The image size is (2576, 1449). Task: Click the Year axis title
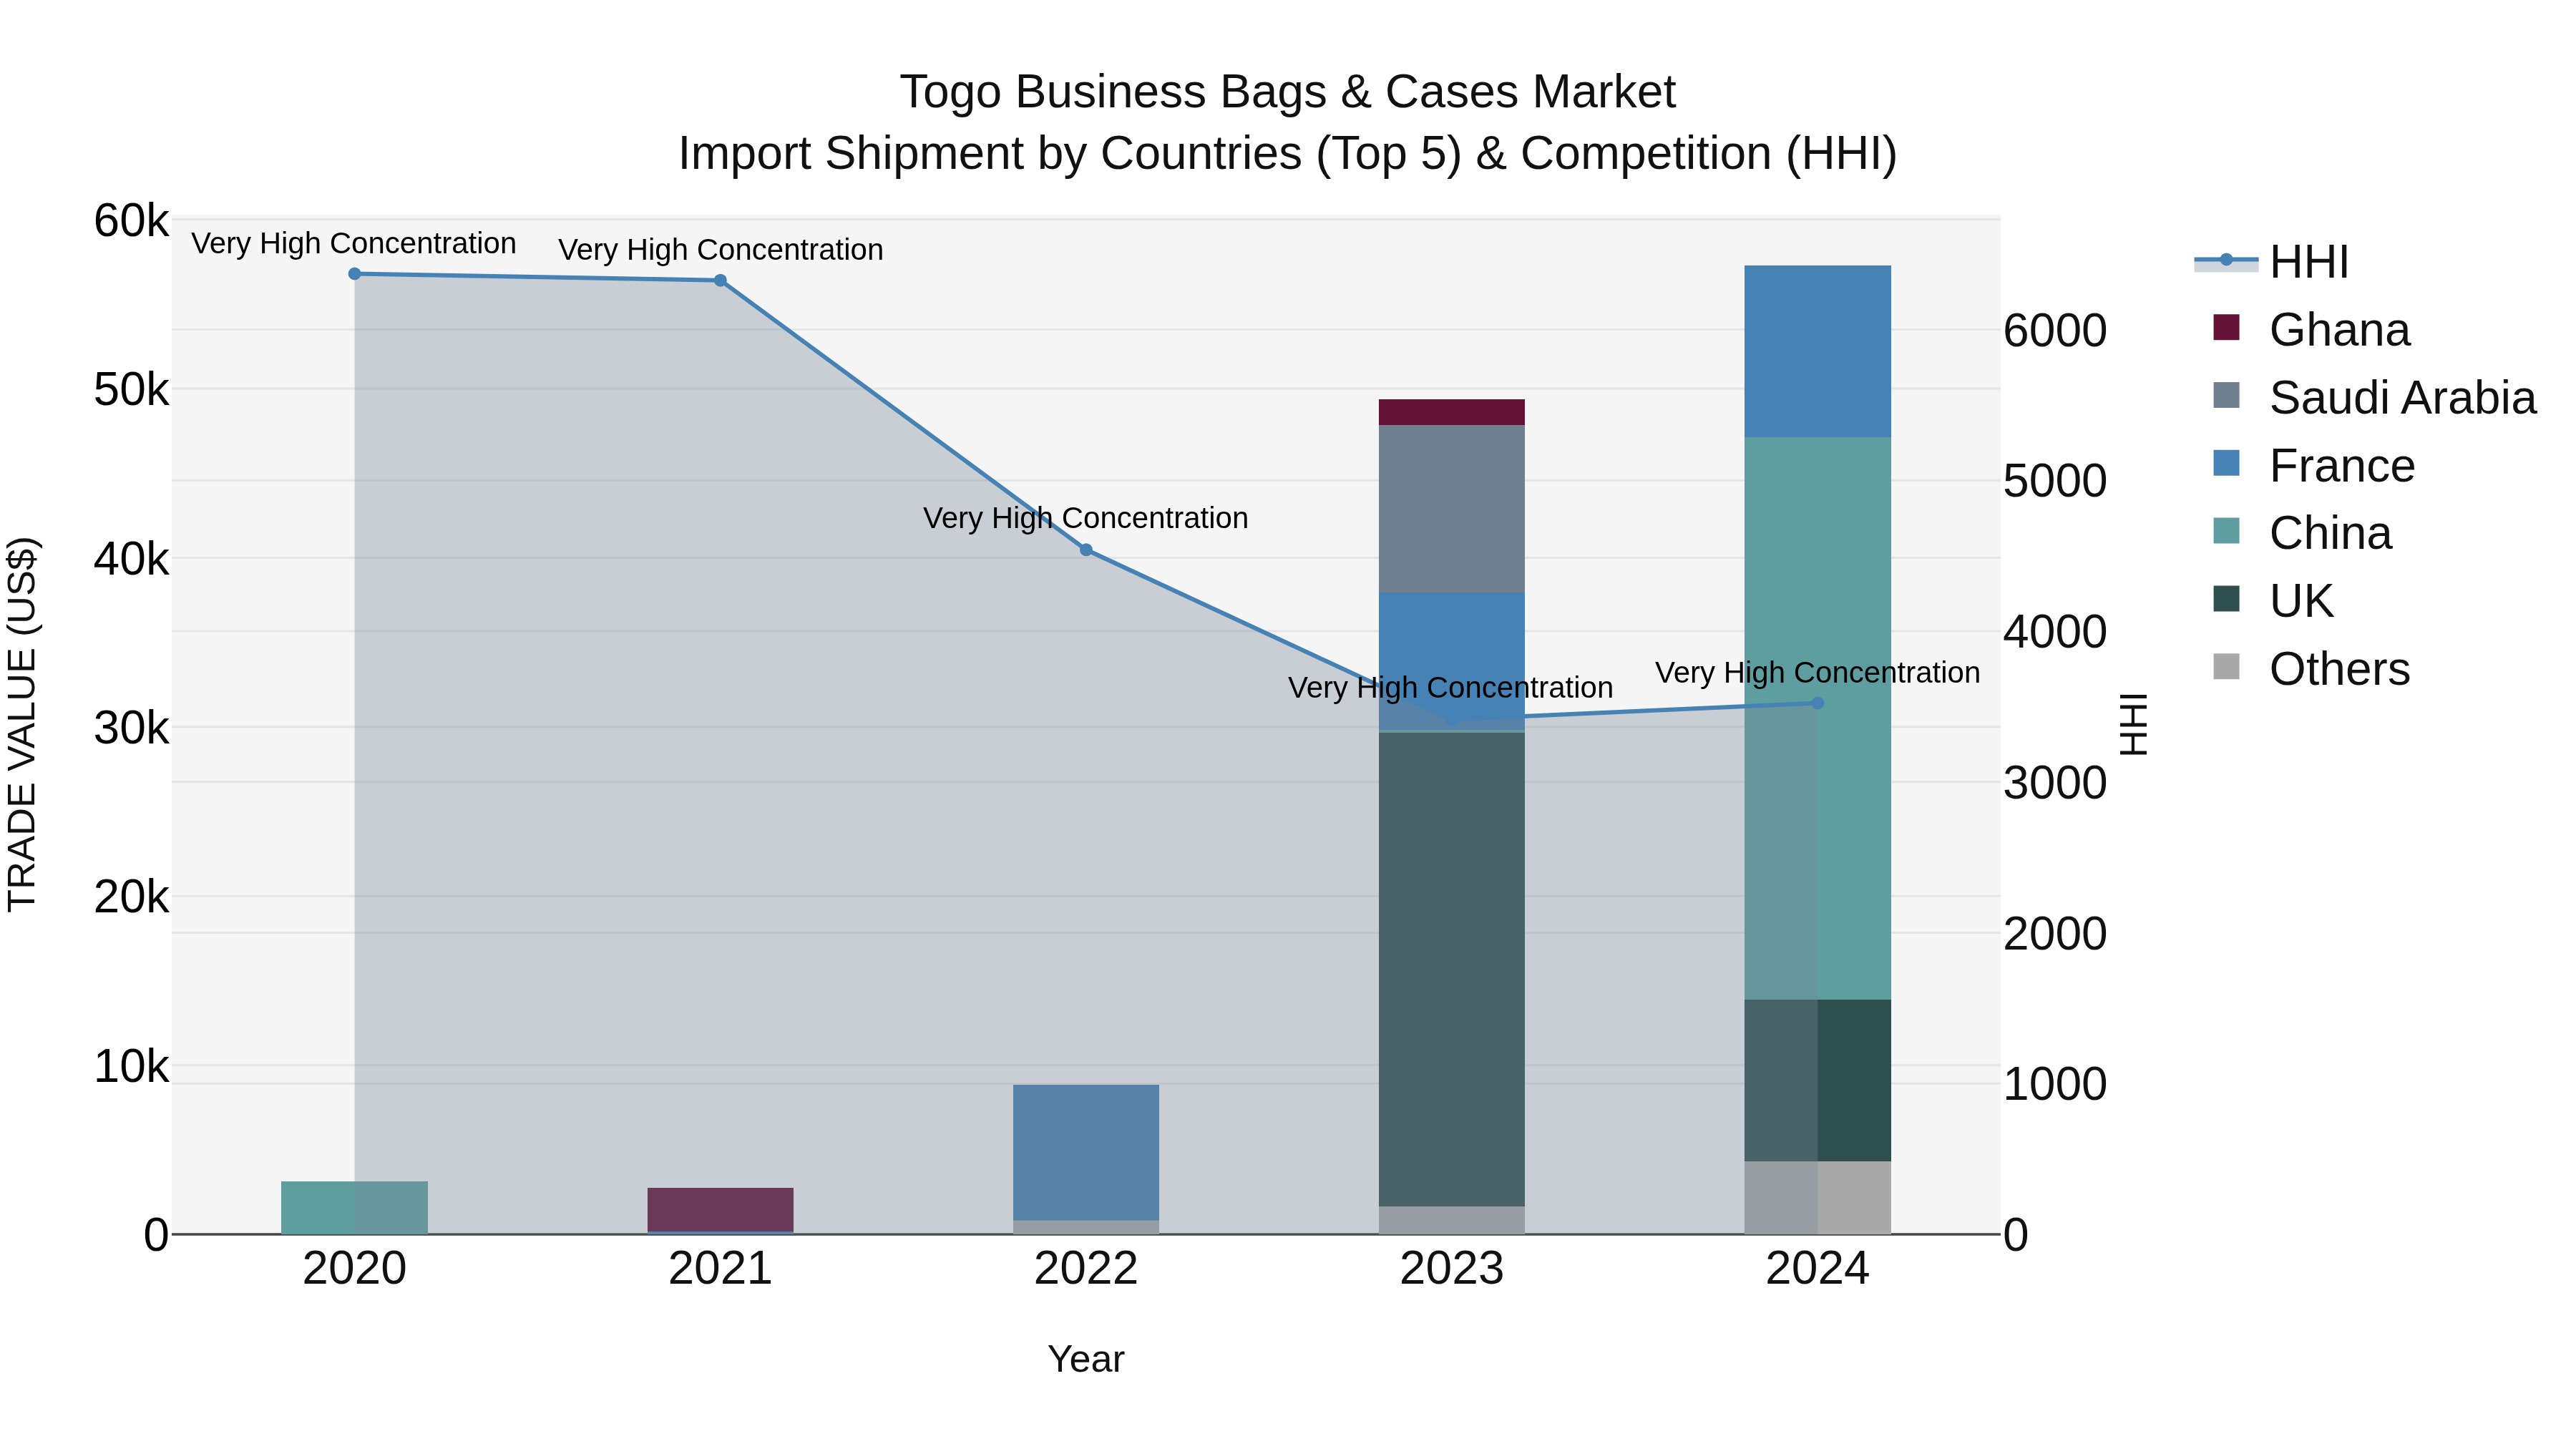(1086, 1360)
